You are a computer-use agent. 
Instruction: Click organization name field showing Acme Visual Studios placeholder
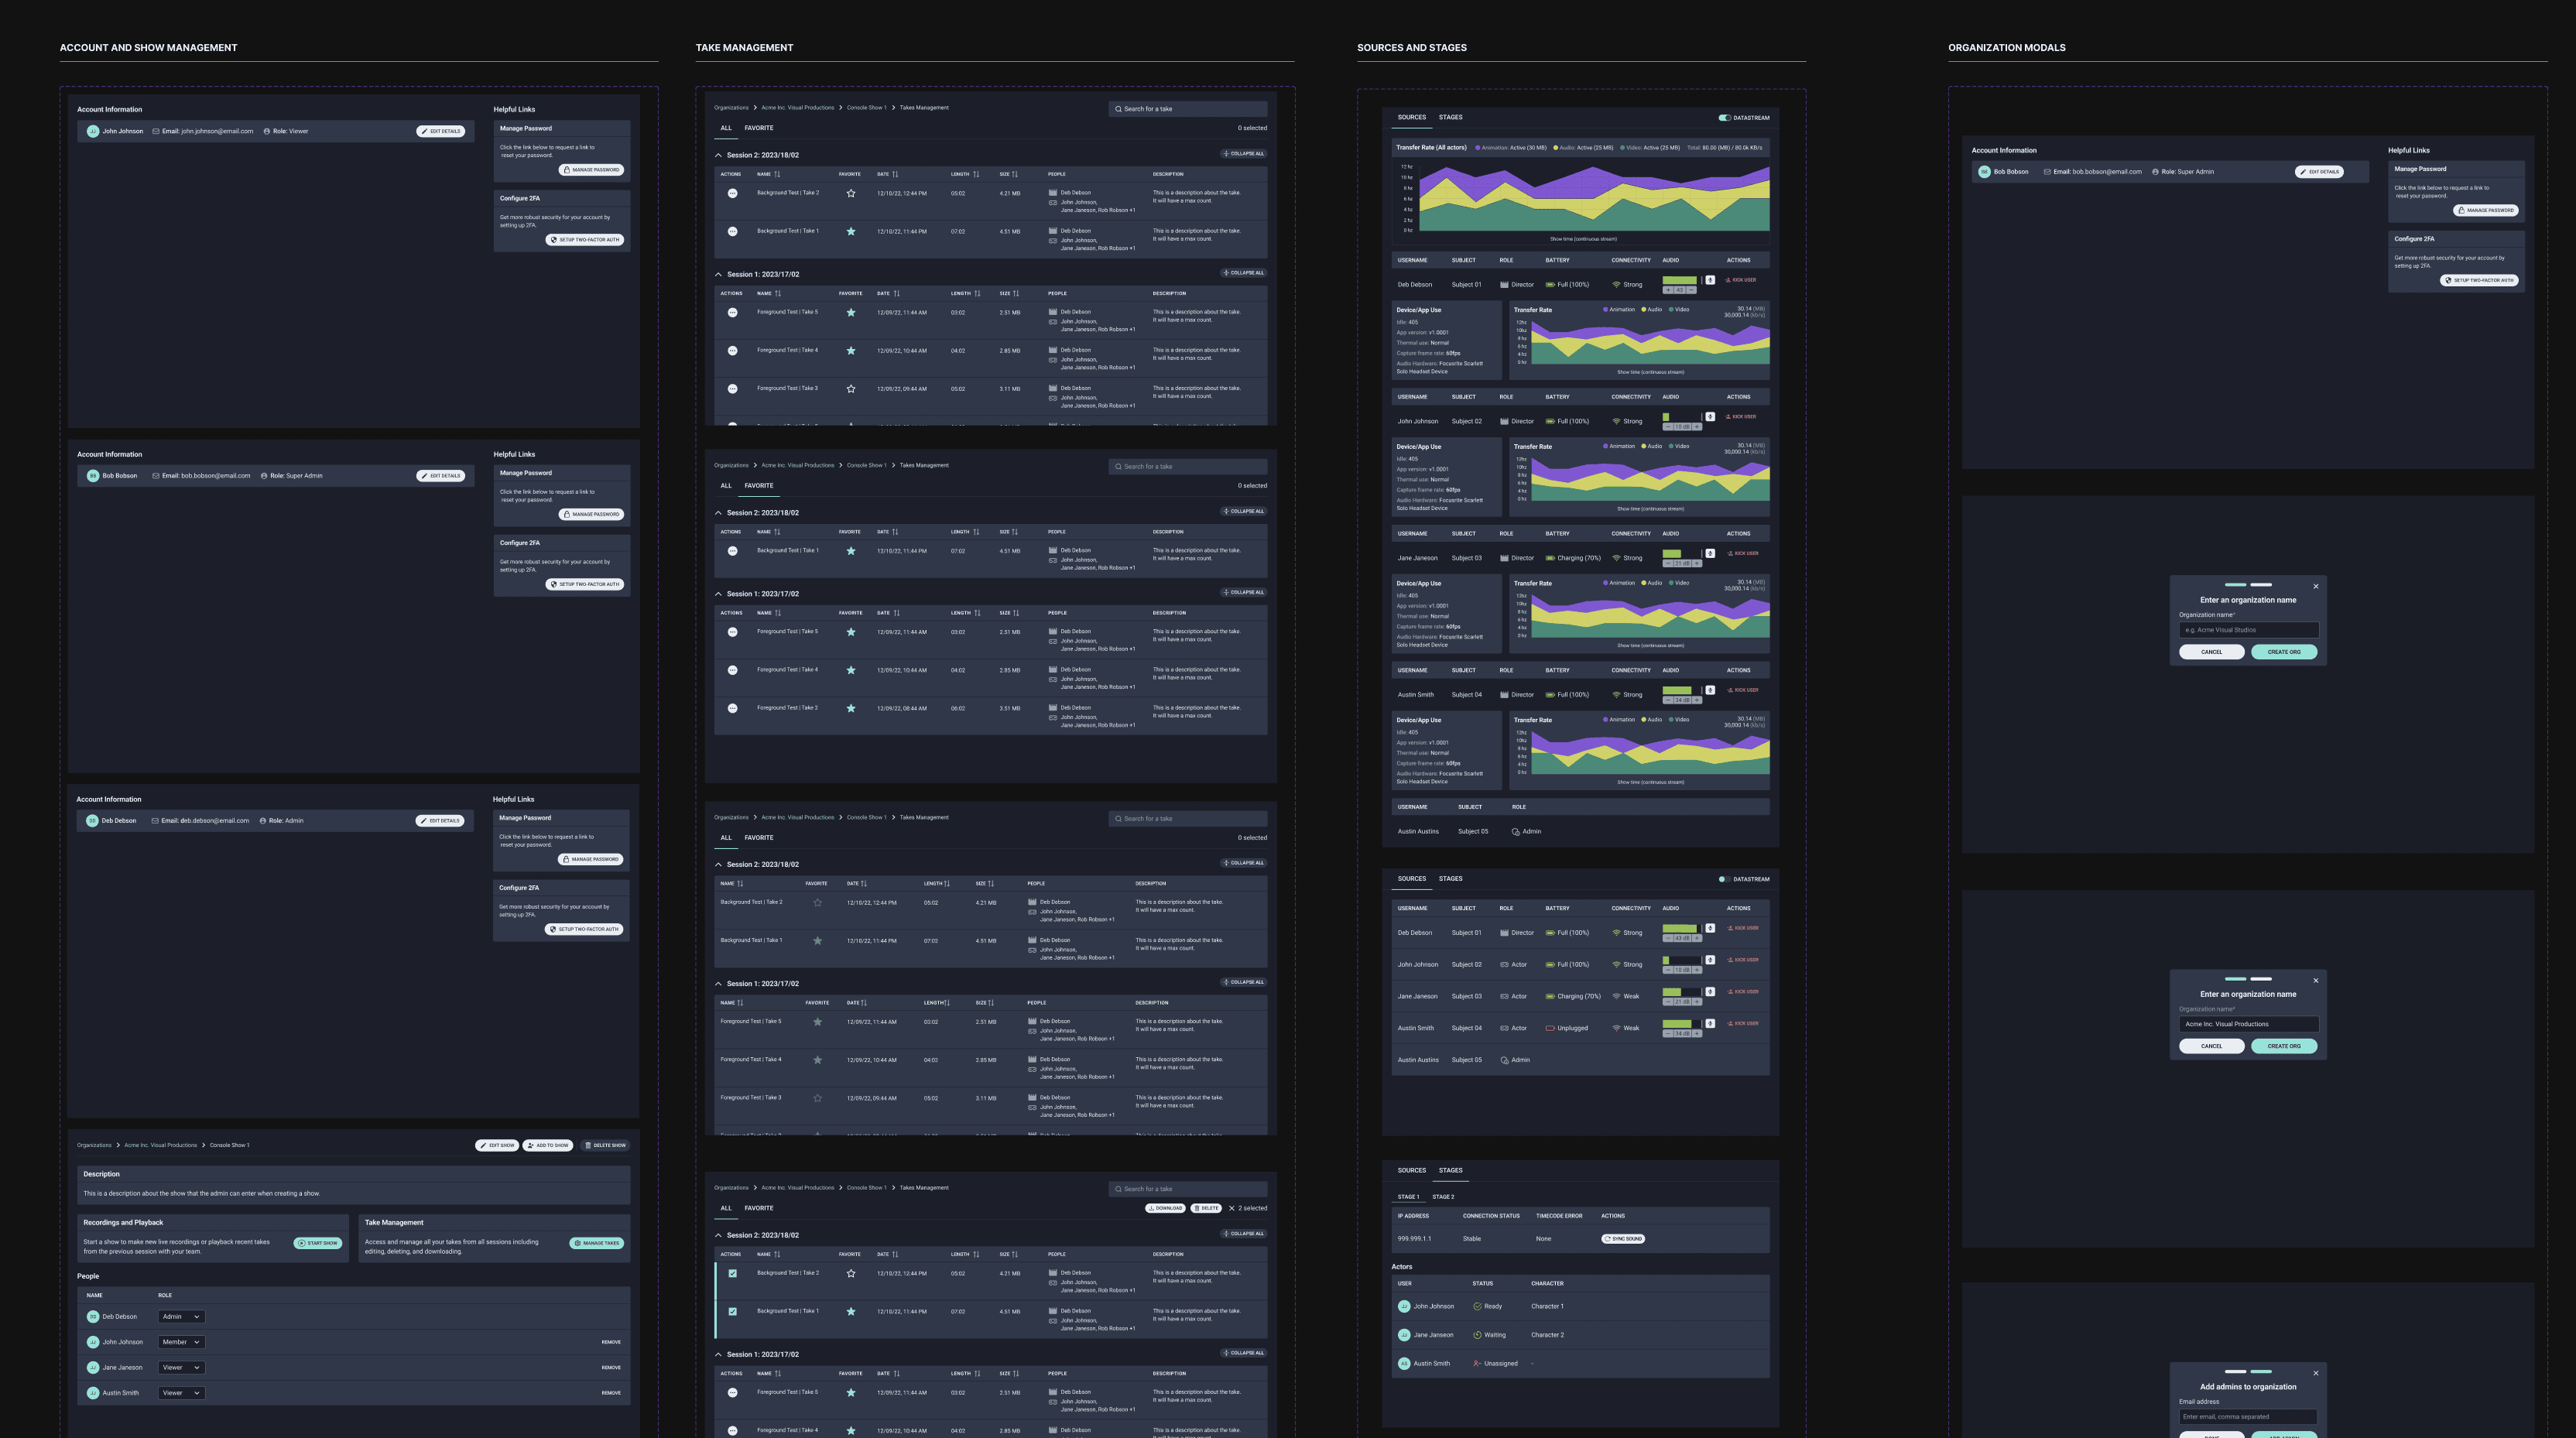(2248, 630)
